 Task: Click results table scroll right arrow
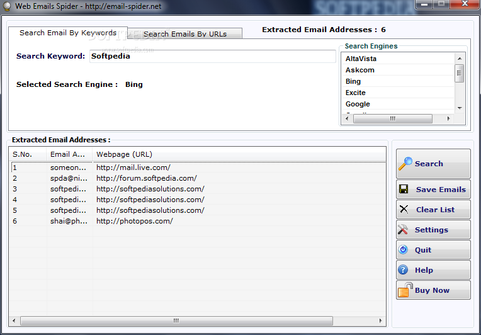pos(381,321)
